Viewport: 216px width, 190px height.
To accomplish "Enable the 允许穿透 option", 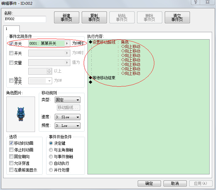I will click(x=11, y=163).
